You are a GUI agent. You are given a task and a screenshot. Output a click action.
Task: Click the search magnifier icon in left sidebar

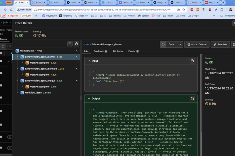(x=3, y=46)
